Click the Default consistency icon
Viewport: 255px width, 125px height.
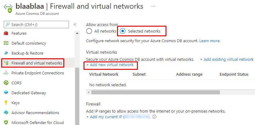click(x=6, y=43)
